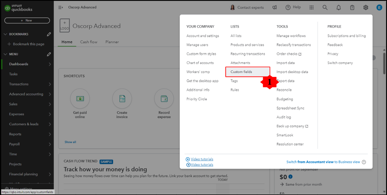This screenshot has width=387, height=195.
Task: Expand Dashboards submenu arrow
Action: point(50,64)
